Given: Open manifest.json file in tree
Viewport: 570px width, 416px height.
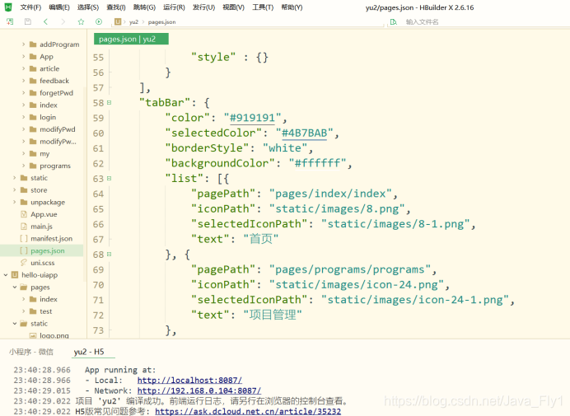Looking at the screenshot, I should click(51, 239).
